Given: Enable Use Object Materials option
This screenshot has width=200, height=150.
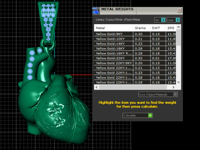Looking at the screenshot, I should coord(158,95).
